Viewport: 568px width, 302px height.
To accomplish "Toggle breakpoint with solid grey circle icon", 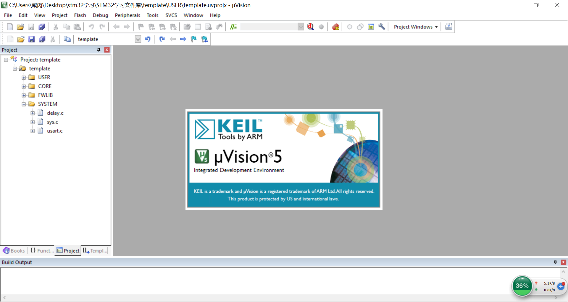I will 321,27.
